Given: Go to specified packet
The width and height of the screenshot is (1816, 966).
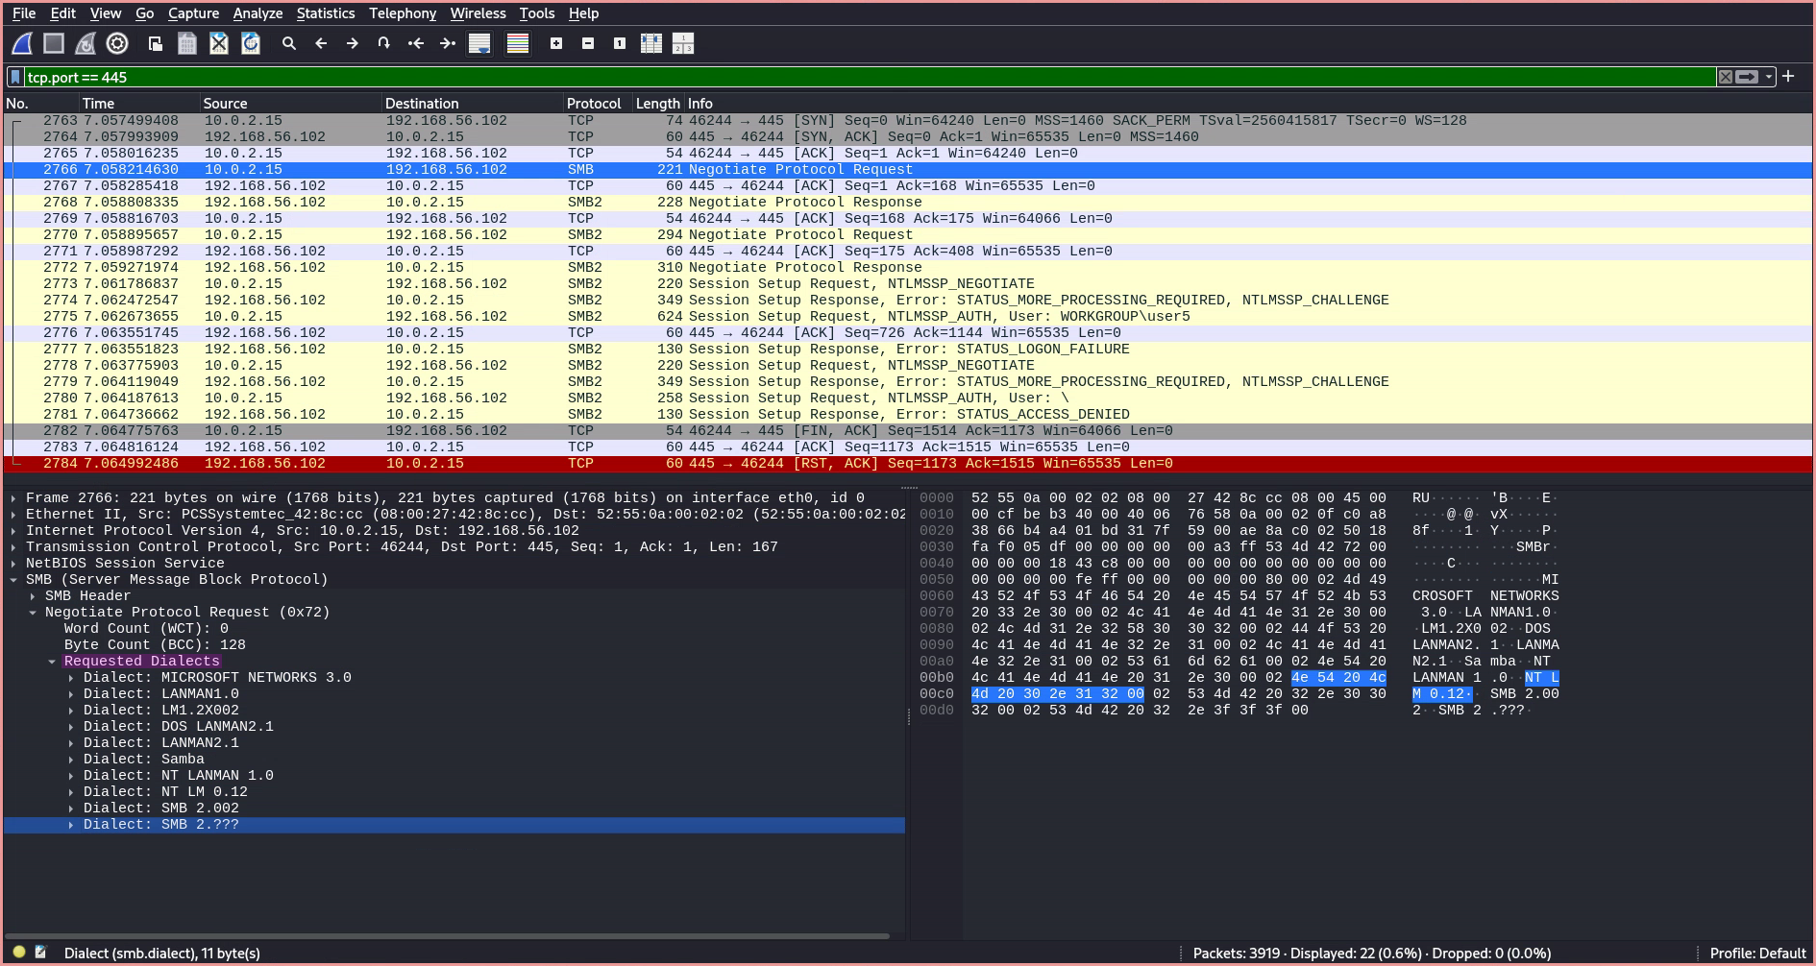Looking at the screenshot, I should [x=384, y=43].
